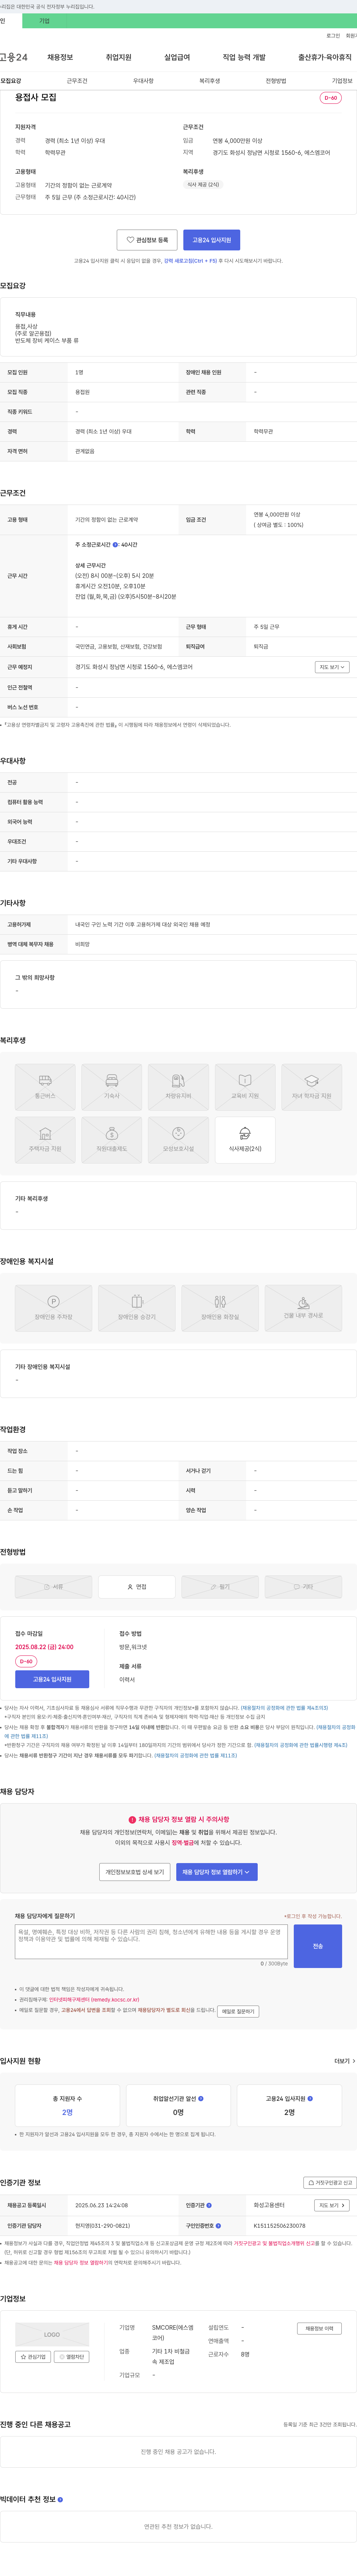Select the 면접 screening method card

(x=137, y=1587)
